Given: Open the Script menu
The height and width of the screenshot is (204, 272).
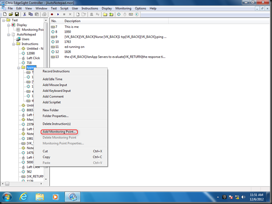Looking at the screenshot, I should coord(64,8).
